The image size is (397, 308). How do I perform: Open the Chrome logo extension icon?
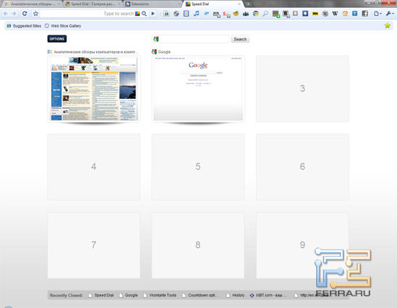[256, 14]
